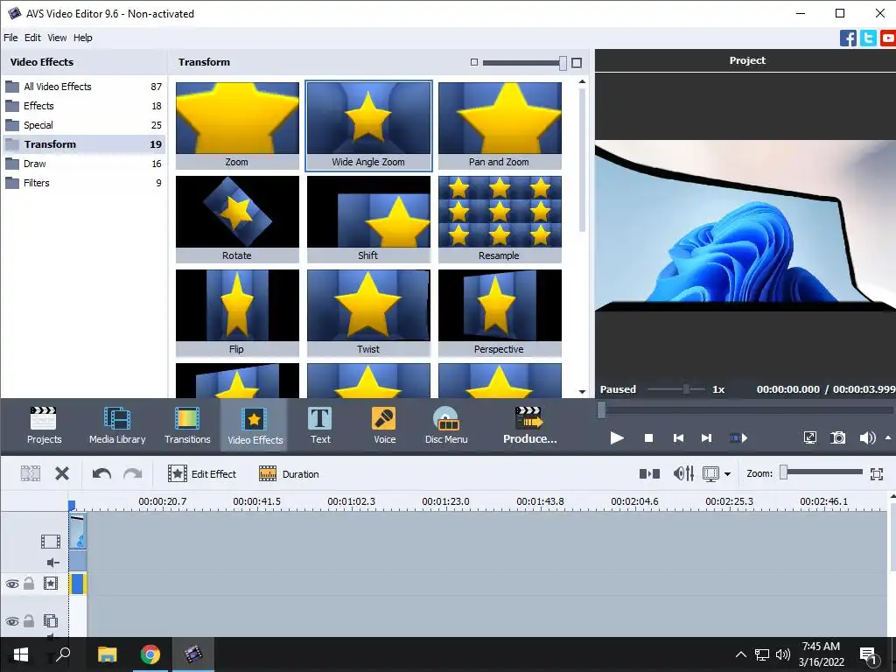The image size is (896, 672).
Task: Stop the preview playback
Action: tap(648, 437)
